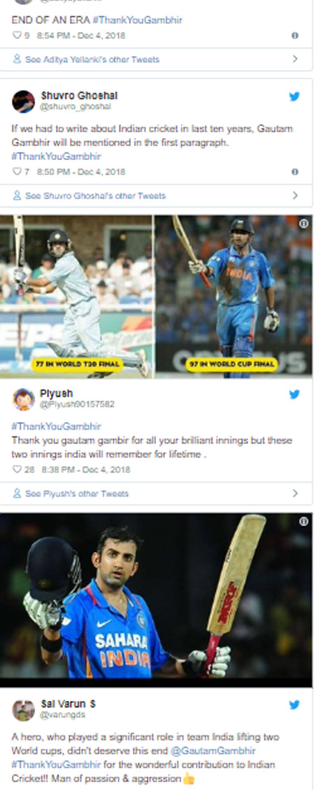Open the @GautamGambhir mention in Sai Varun's tweet
315x790 pixels.
pos(213,751)
